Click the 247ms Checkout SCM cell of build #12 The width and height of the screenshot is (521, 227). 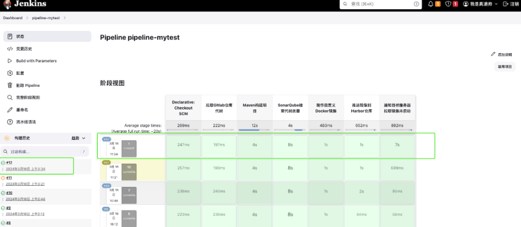(x=183, y=145)
